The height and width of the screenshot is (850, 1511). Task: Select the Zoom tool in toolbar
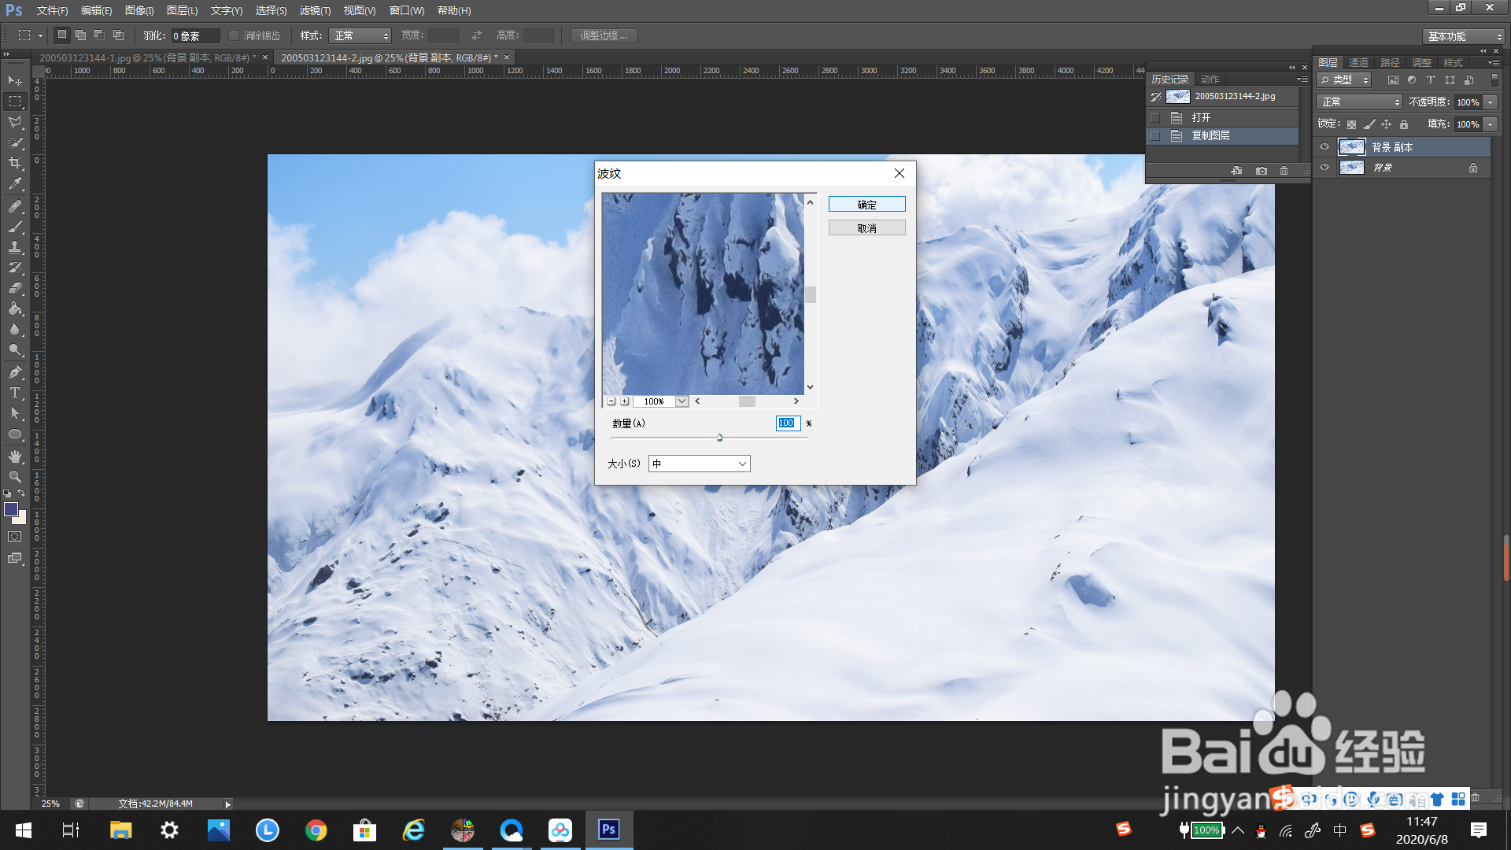(15, 477)
